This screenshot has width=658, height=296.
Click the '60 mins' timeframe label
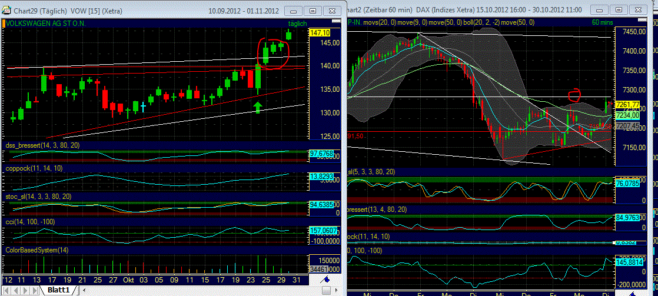[602, 22]
